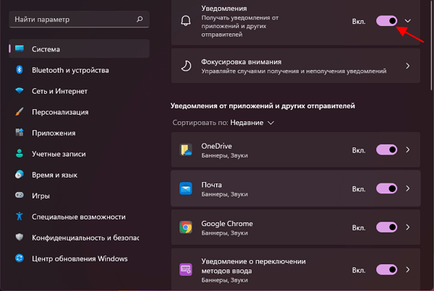Open Персонализация settings
434x291 pixels.
[80, 112]
